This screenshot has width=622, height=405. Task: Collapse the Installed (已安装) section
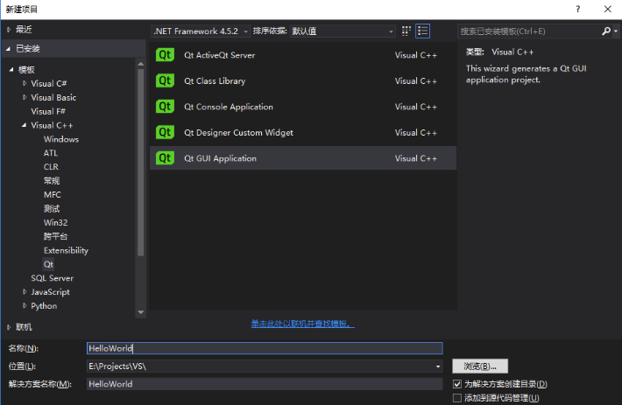click(9, 49)
